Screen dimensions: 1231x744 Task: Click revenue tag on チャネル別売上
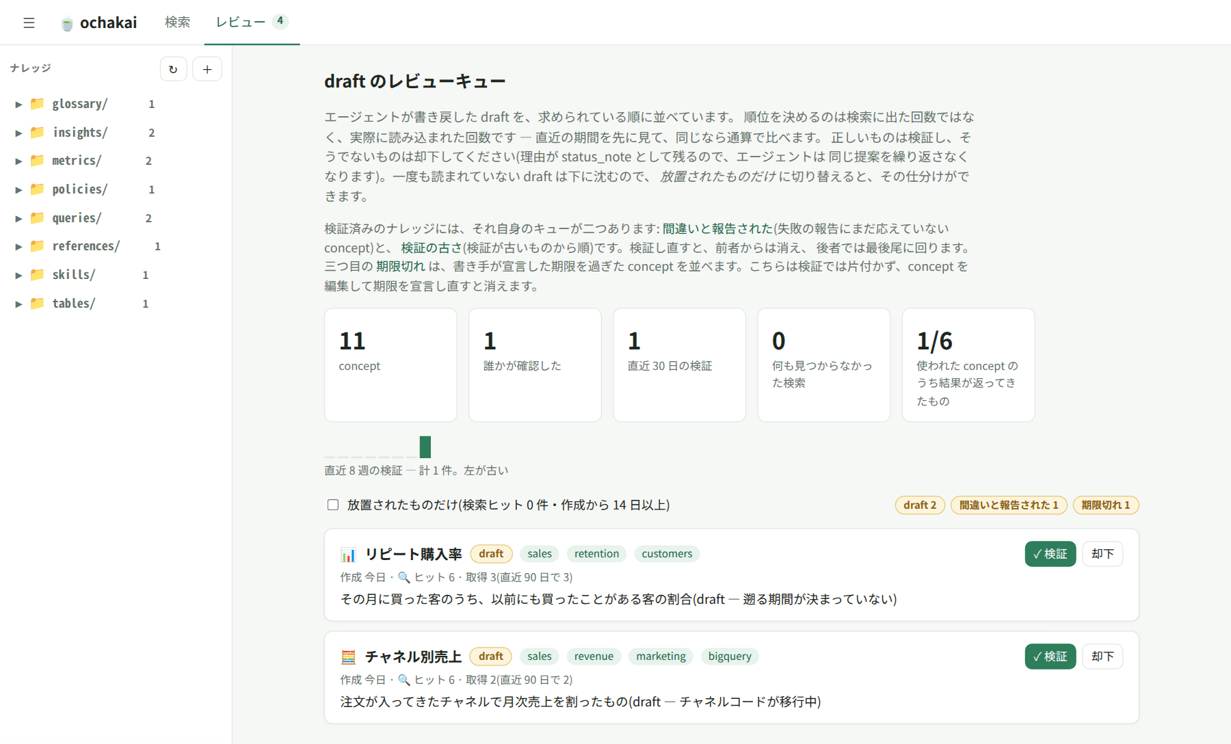[594, 656]
